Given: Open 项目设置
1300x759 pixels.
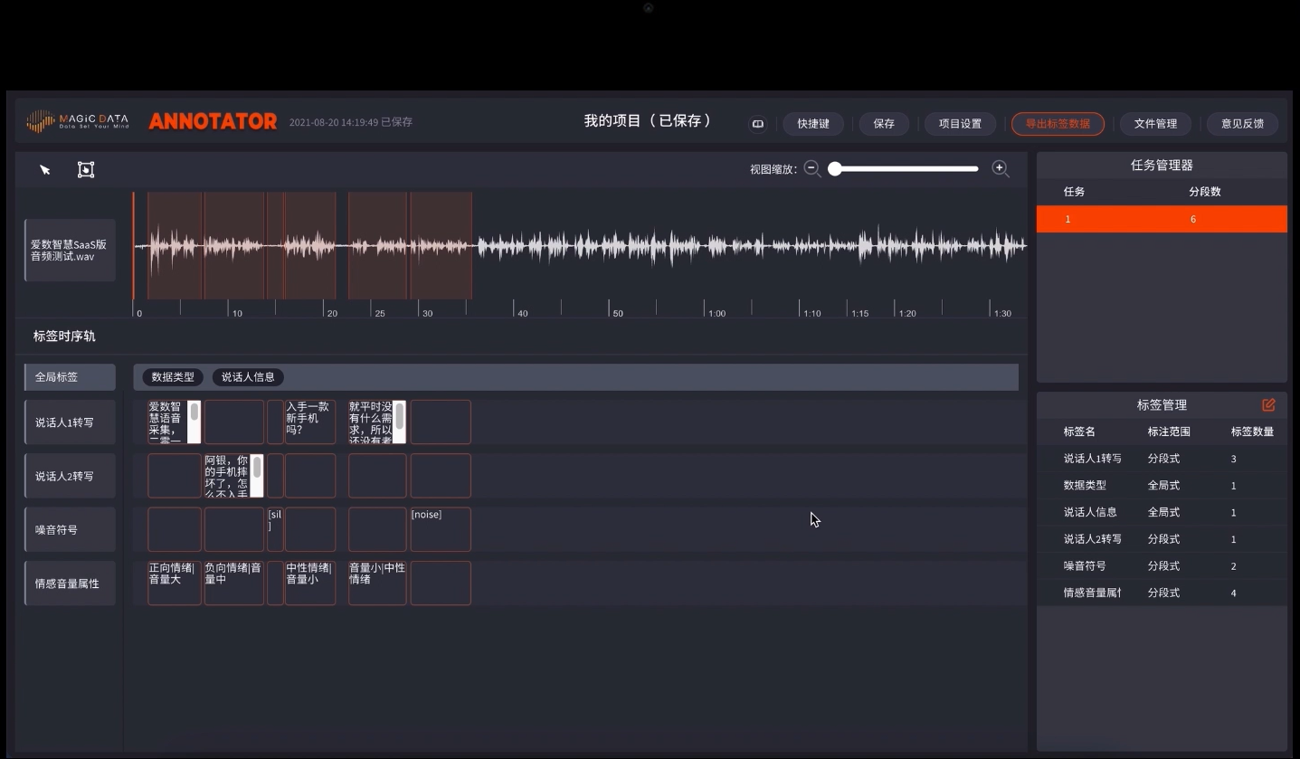Looking at the screenshot, I should coord(959,124).
